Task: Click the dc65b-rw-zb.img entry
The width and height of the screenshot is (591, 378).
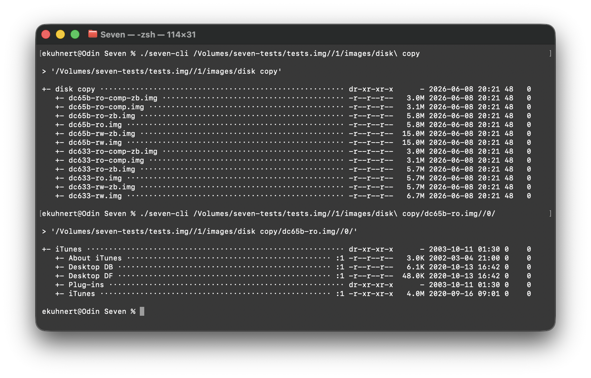Action: tap(102, 134)
